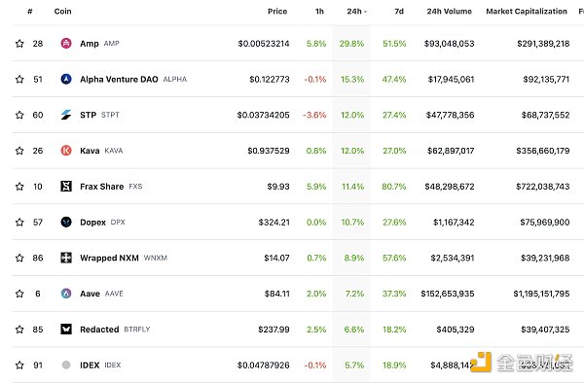584x383 pixels.
Task: Sort table by 7d column header
Action: pos(399,12)
